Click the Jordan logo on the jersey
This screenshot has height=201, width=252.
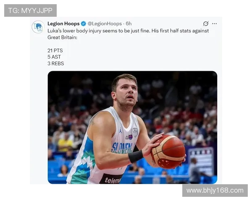click(x=121, y=131)
